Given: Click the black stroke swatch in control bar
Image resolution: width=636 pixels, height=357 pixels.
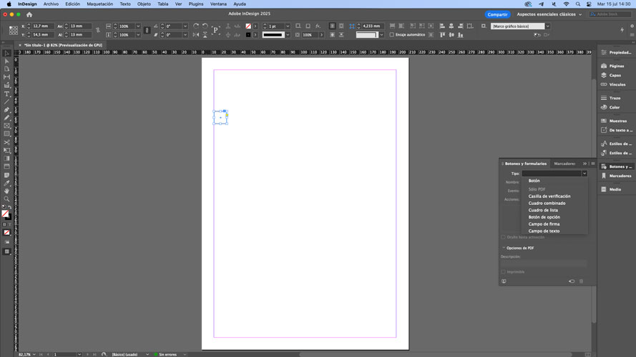Looking at the screenshot, I should [x=248, y=35].
